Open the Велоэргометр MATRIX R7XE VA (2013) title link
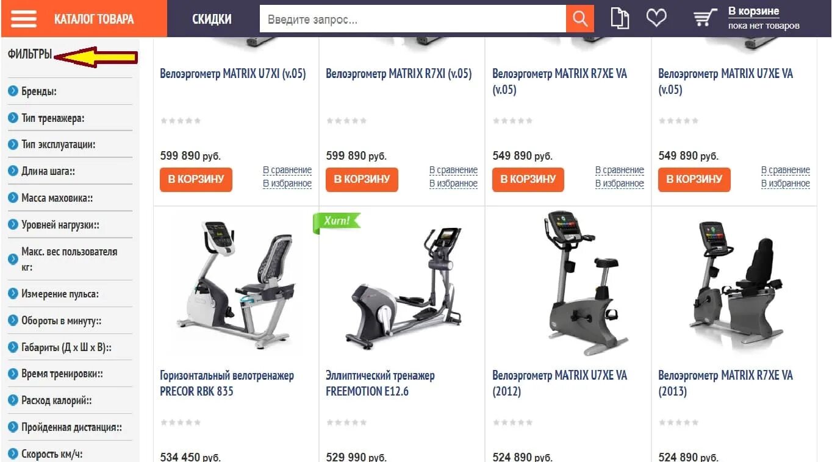832x462 pixels. click(x=725, y=383)
